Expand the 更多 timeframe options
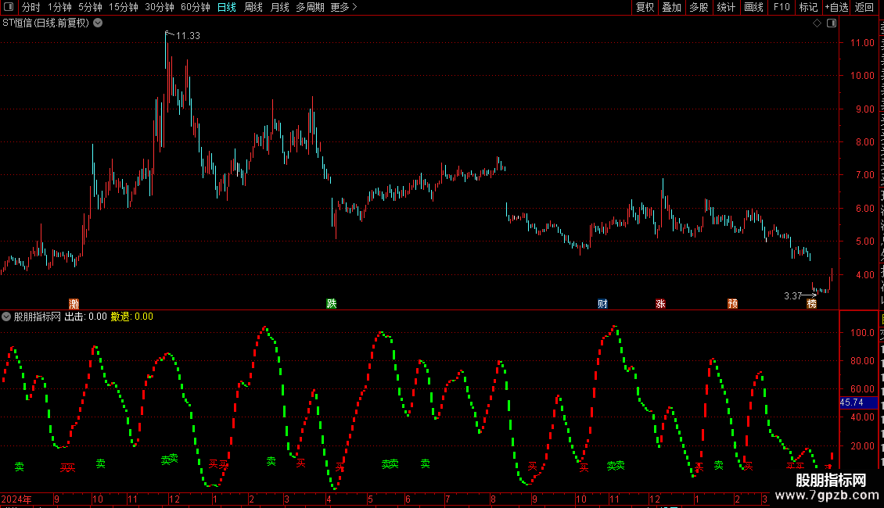 (343, 7)
